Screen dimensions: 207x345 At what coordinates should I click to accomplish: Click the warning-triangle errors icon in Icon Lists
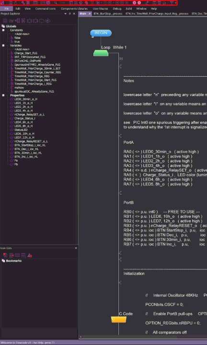pyautogui.click(x=30, y=255)
